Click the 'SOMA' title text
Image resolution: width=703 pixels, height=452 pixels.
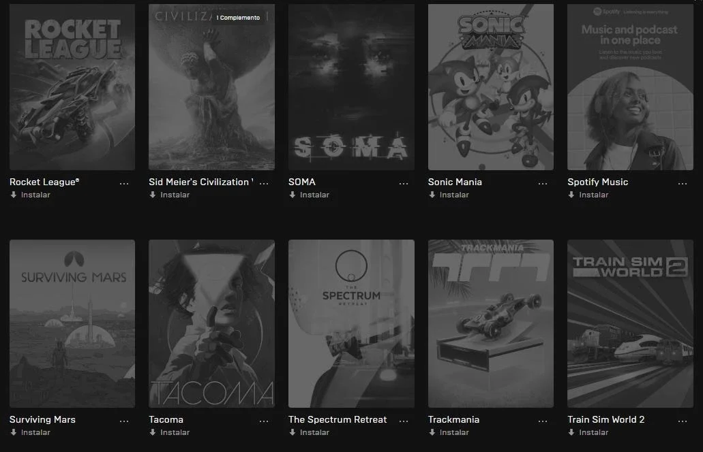point(302,182)
